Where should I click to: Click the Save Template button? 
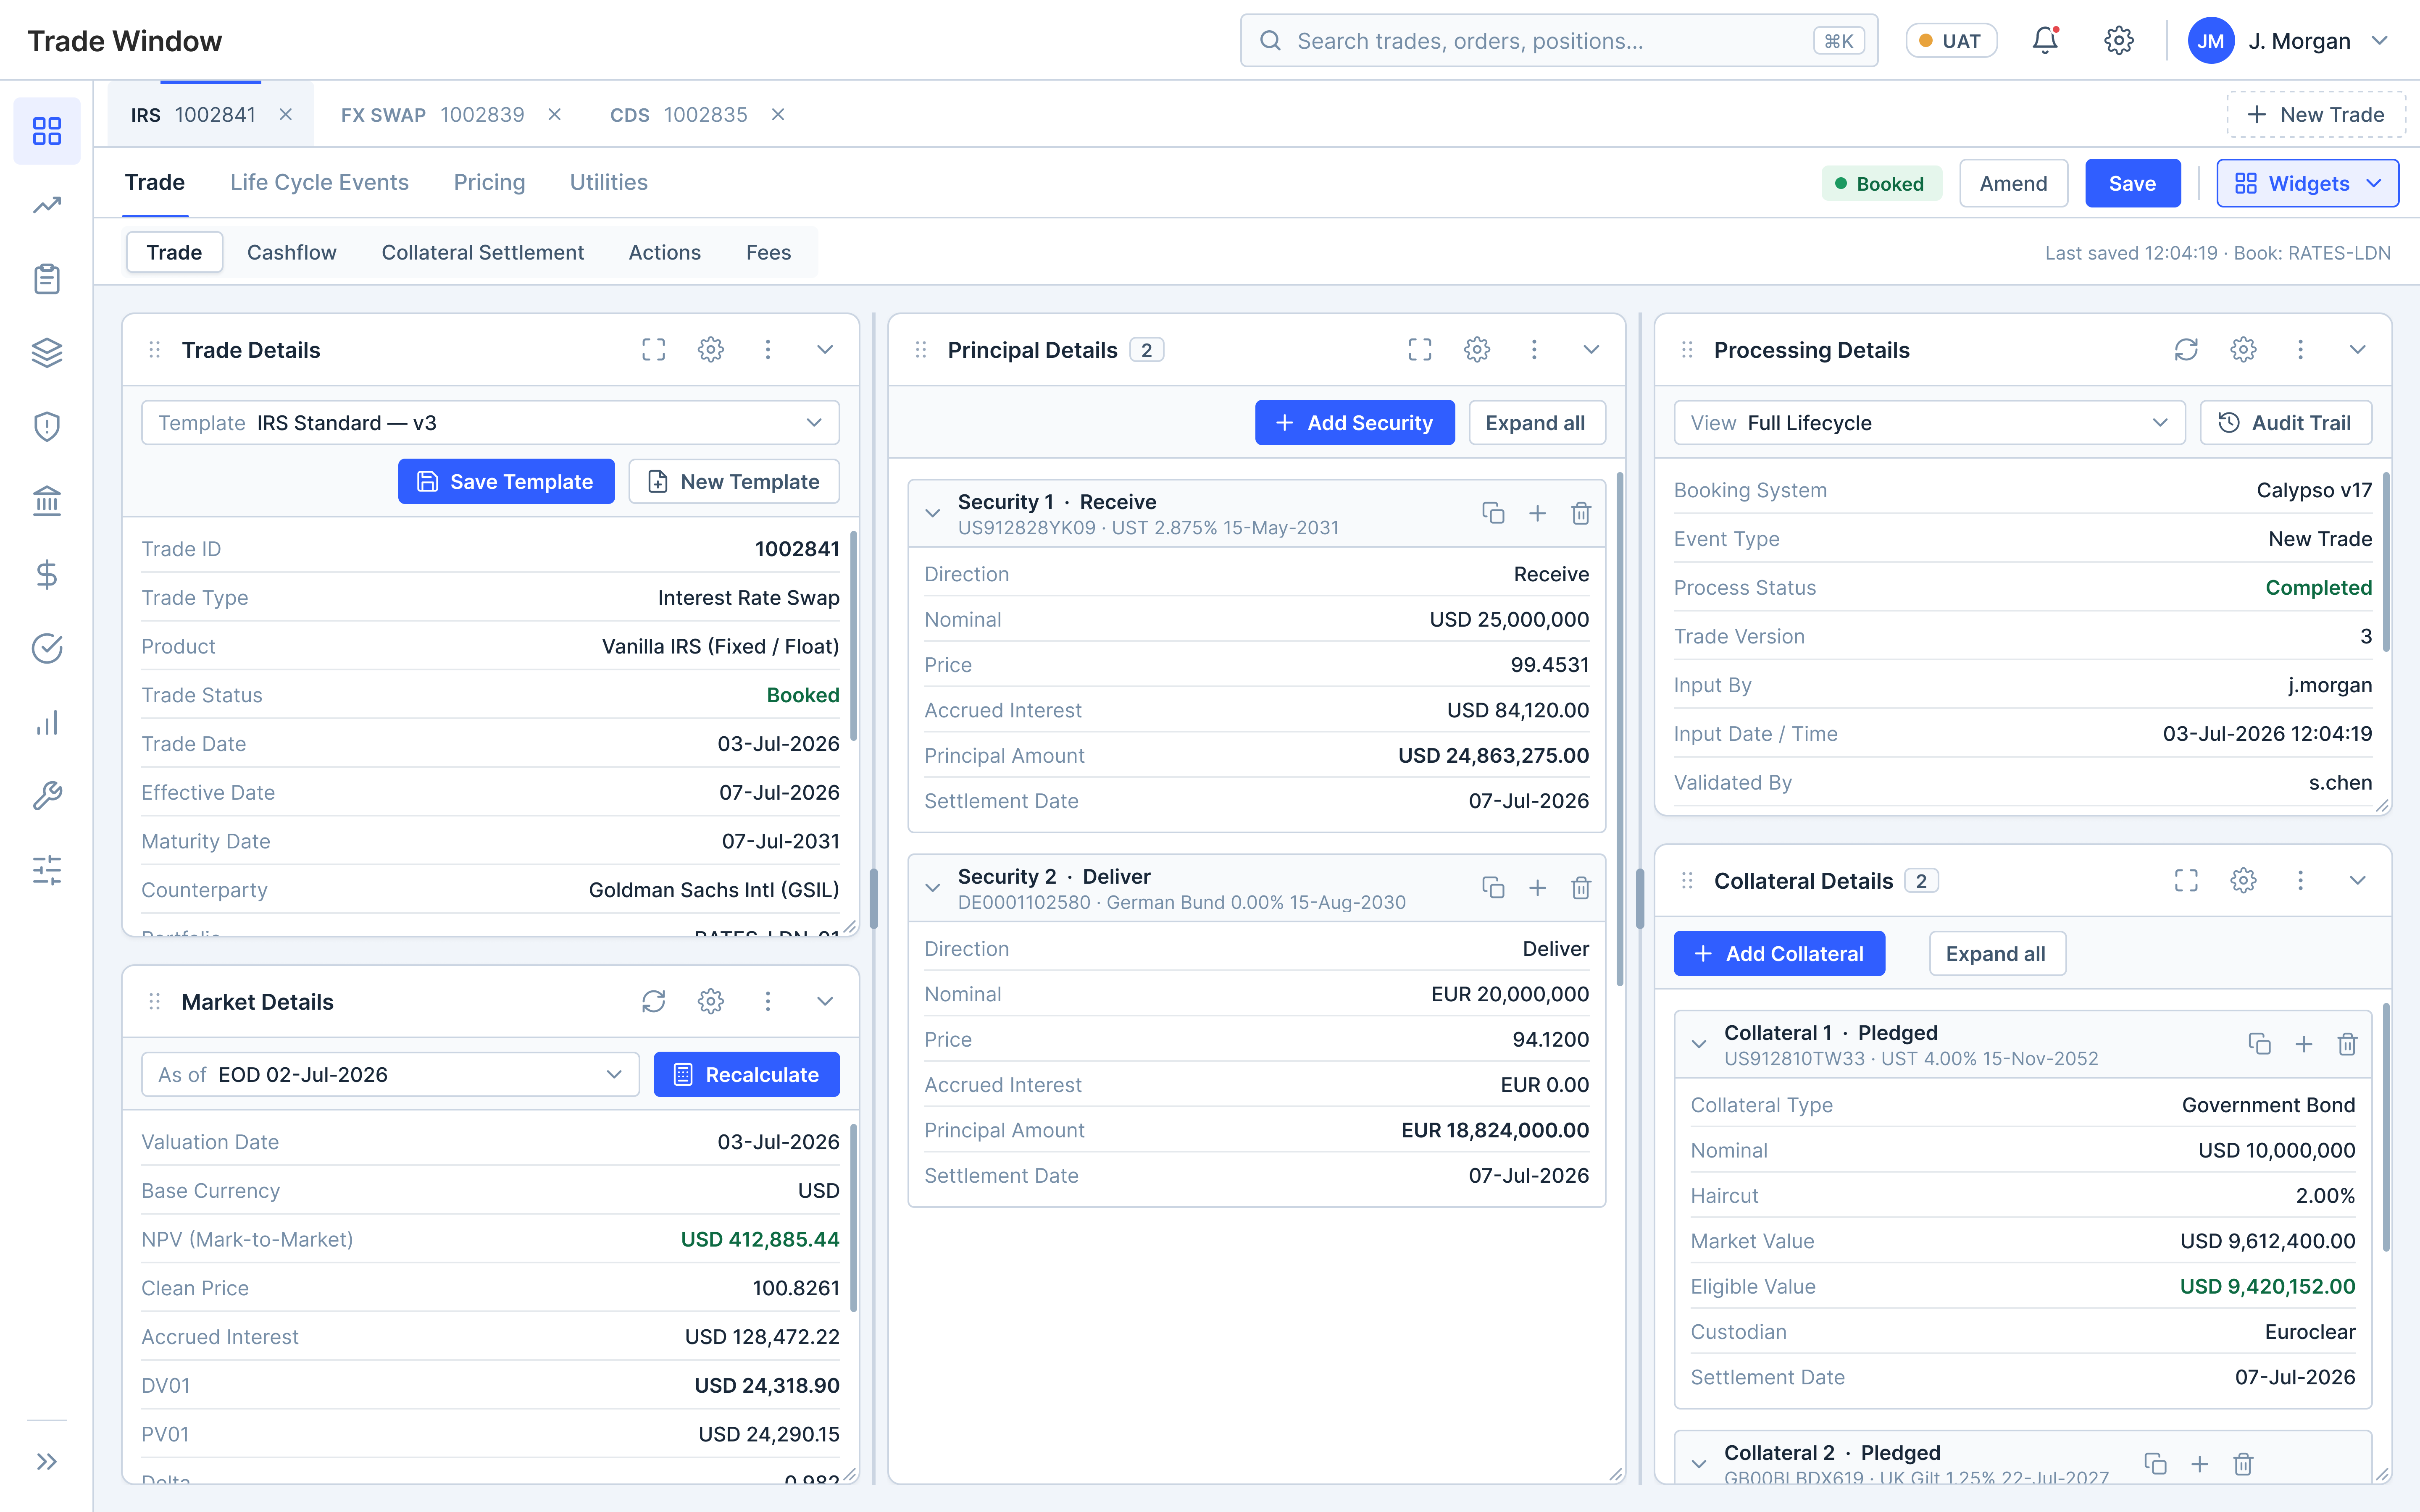(x=506, y=482)
